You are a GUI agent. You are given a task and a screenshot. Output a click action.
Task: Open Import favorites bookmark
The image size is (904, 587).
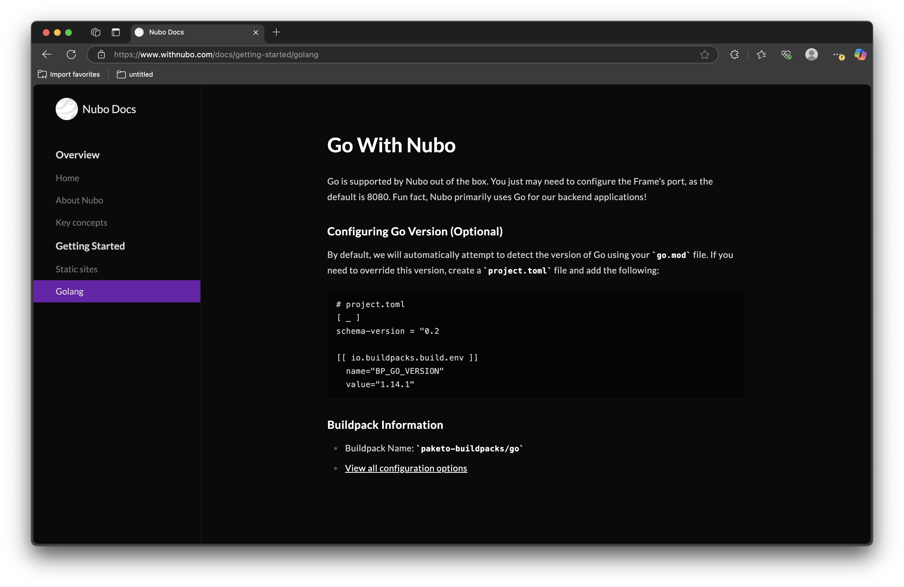(69, 74)
